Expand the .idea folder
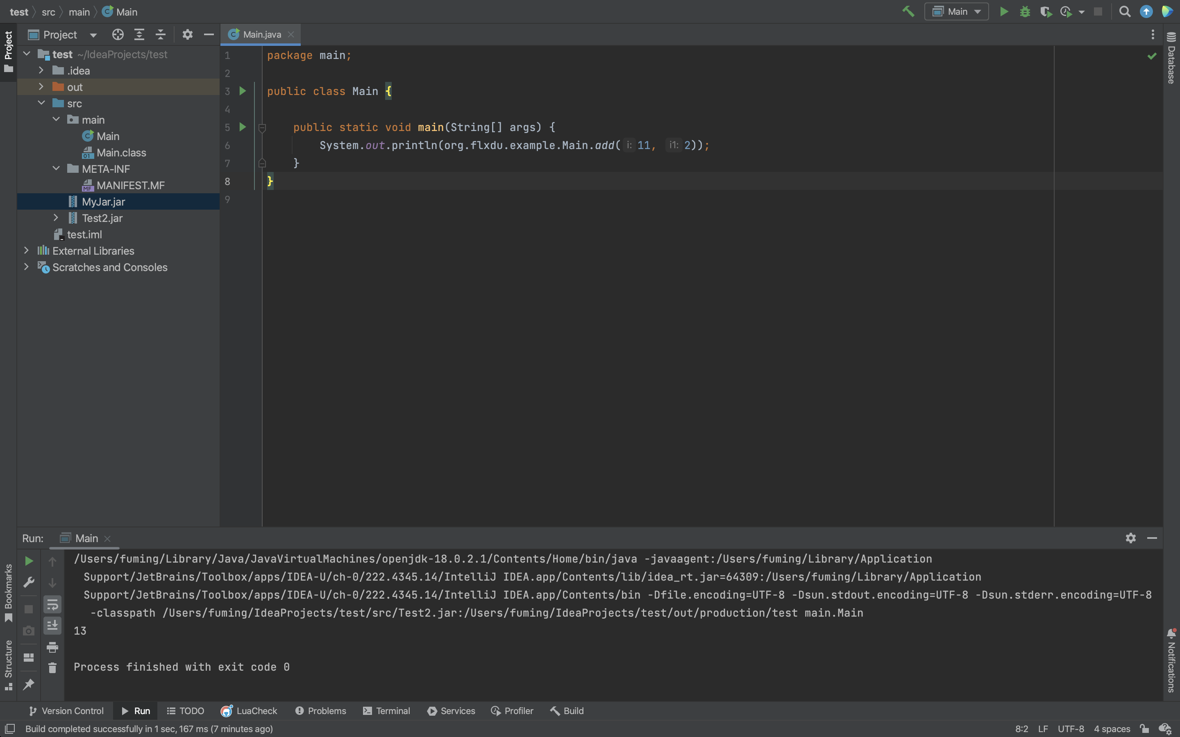Image resolution: width=1180 pixels, height=737 pixels. coord(41,70)
